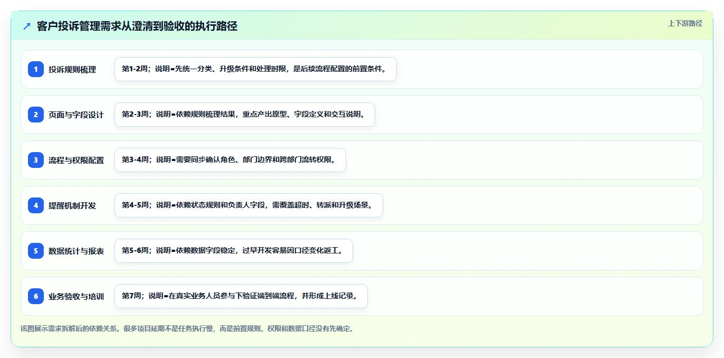Image resolution: width=724 pixels, height=358 pixels.
Task: Open the 第4-5周 description box
Action: pyautogui.click(x=249, y=205)
